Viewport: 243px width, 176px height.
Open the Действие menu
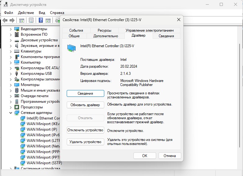click(26, 12)
